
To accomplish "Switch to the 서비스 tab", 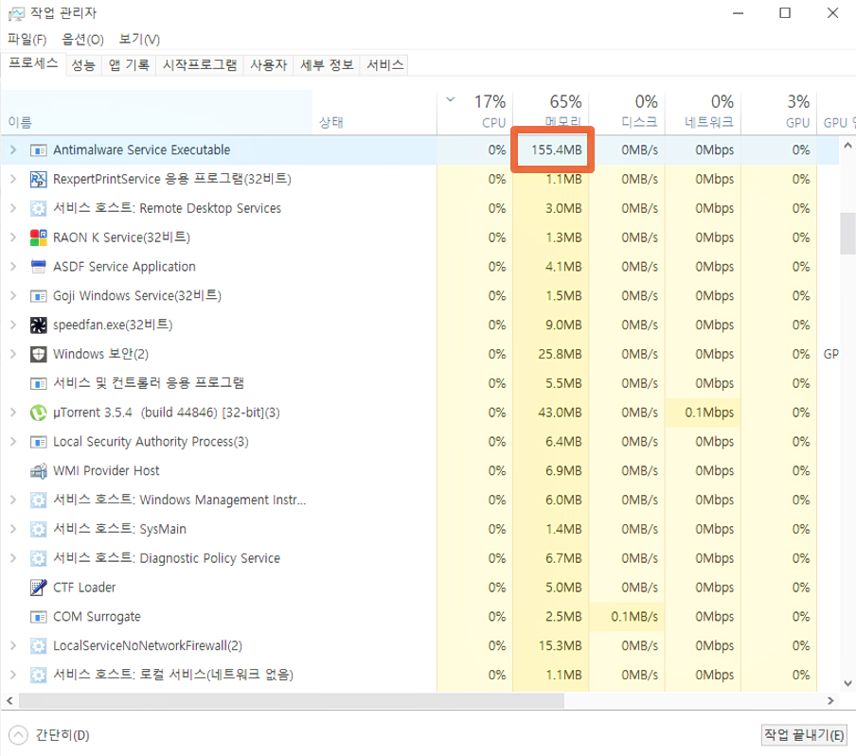I will (384, 65).
